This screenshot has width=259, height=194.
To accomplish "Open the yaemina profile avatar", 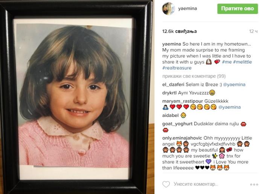I will (x=168, y=9).
